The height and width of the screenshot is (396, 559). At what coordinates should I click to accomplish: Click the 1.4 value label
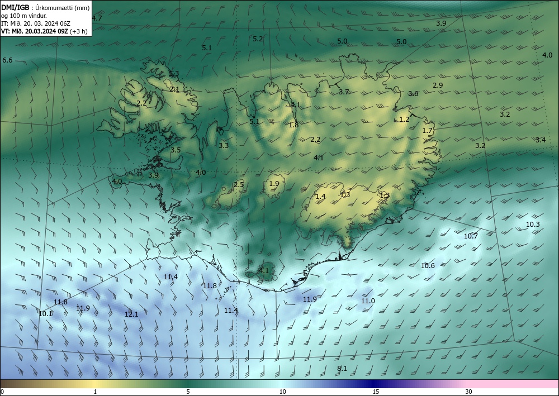click(320, 196)
